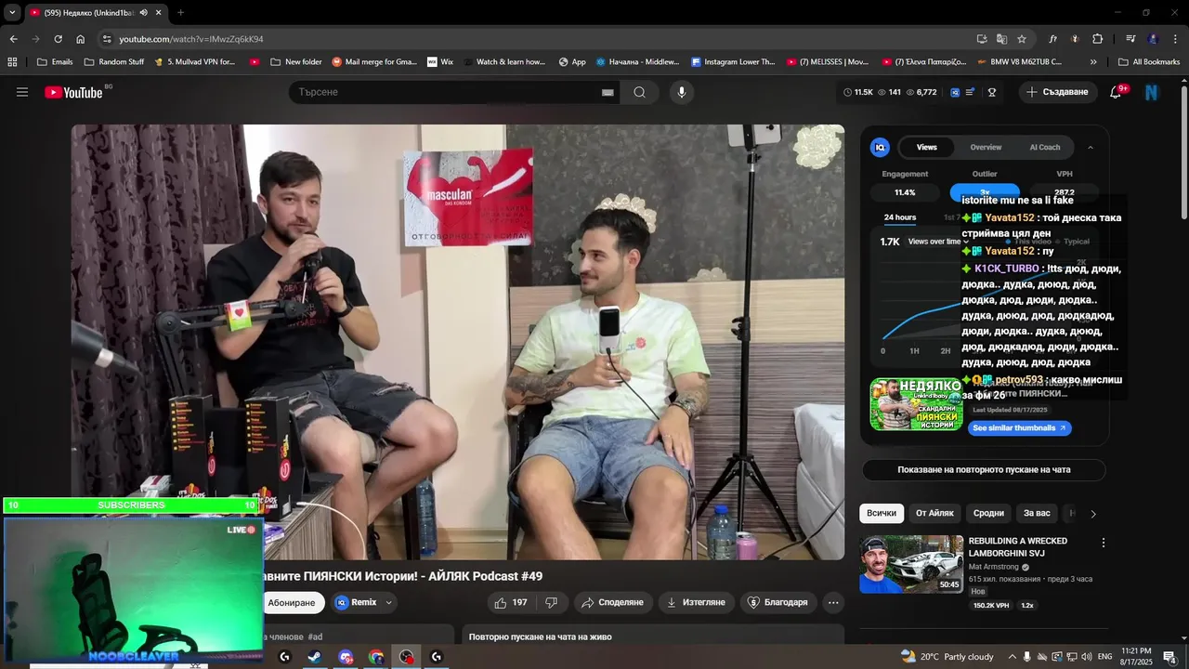Open a new browser tab
Screen dimensions: 1189x669
pos(180,13)
